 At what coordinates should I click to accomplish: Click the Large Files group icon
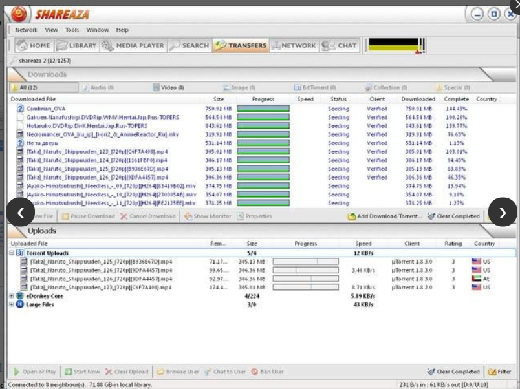[20, 304]
